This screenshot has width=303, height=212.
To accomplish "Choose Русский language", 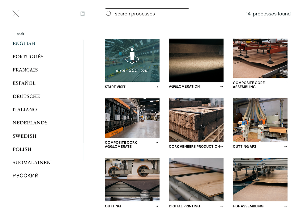I will coord(25,176).
